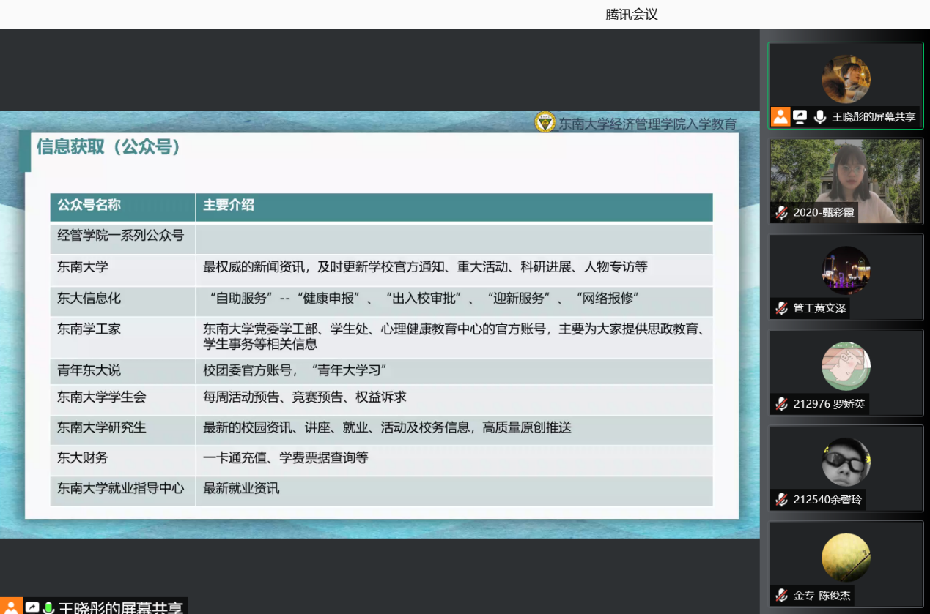Click the Southeast University logo on slide
Viewport: 930px width, 614px height.
pos(545,122)
